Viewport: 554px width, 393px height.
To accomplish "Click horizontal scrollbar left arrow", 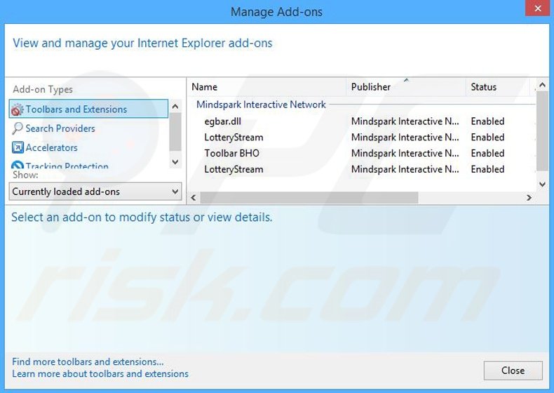I will [194, 197].
